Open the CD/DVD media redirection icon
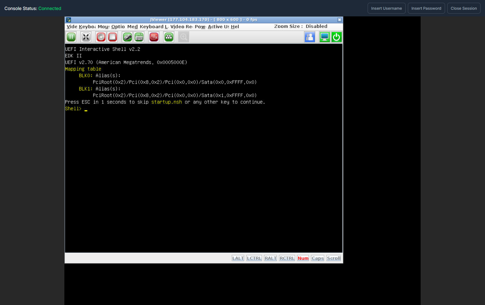The image size is (485, 305). [x=101, y=37]
